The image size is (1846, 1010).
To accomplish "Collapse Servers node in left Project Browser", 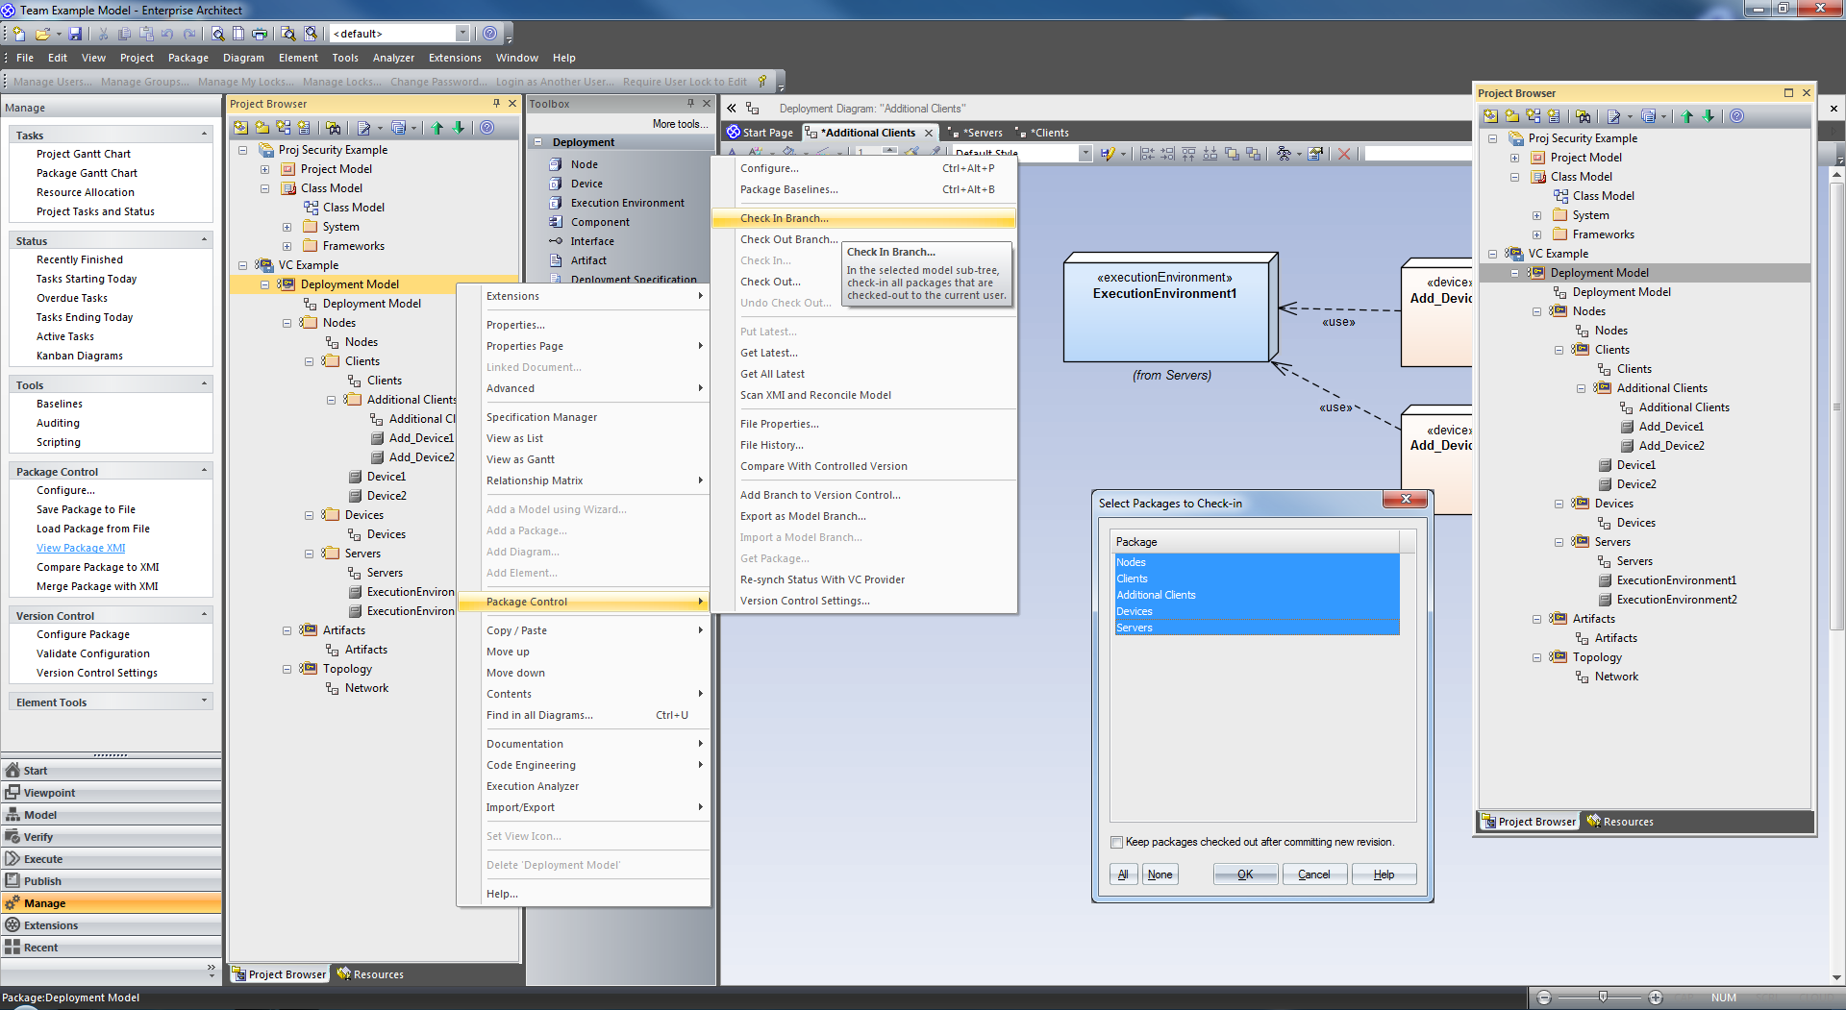I will coord(309,554).
